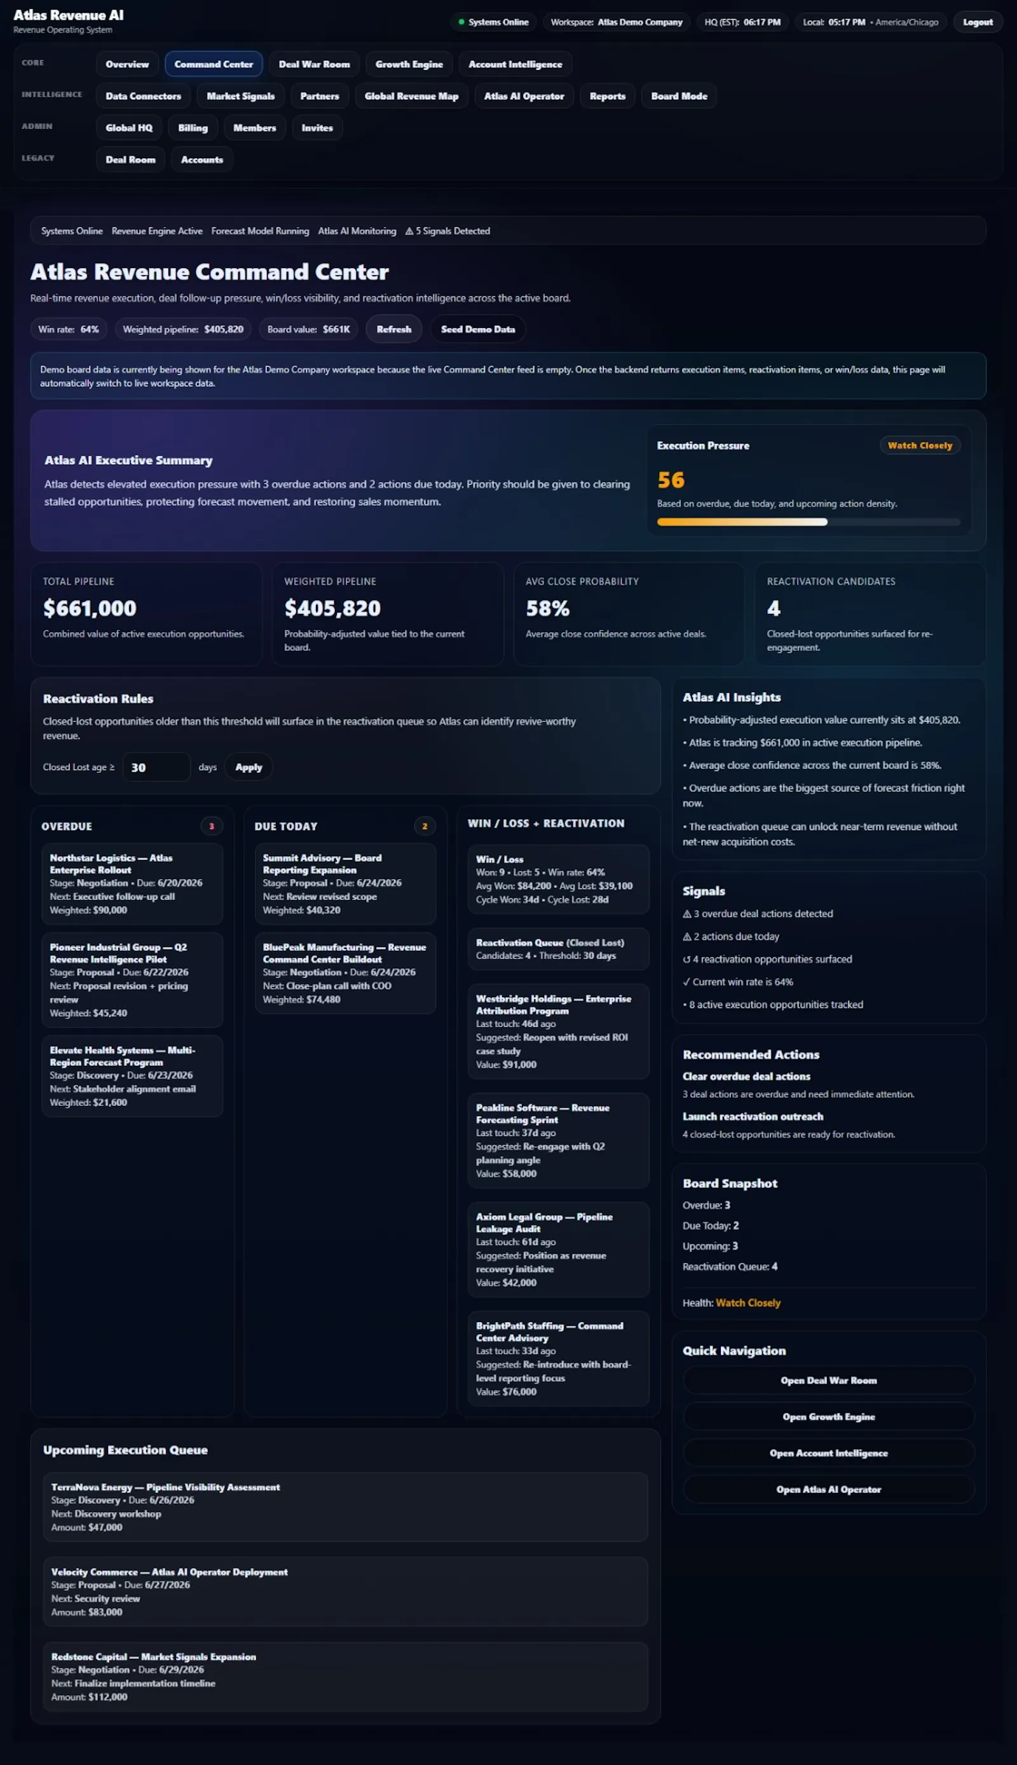Click the Workspace Atlas Demo Company chip
Viewport: 1017px width, 1765px height.
616,22
